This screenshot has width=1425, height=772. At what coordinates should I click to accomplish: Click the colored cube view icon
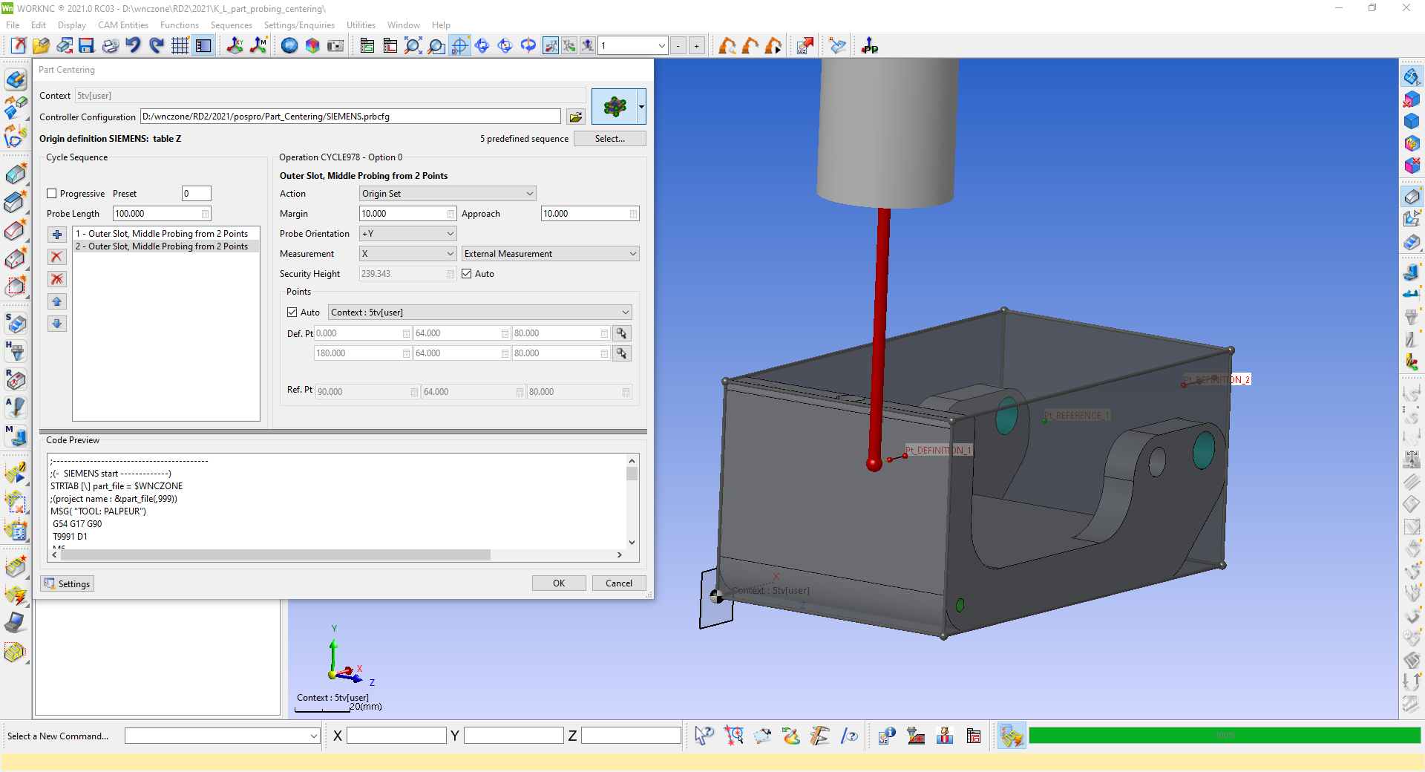click(x=312, y=46)
